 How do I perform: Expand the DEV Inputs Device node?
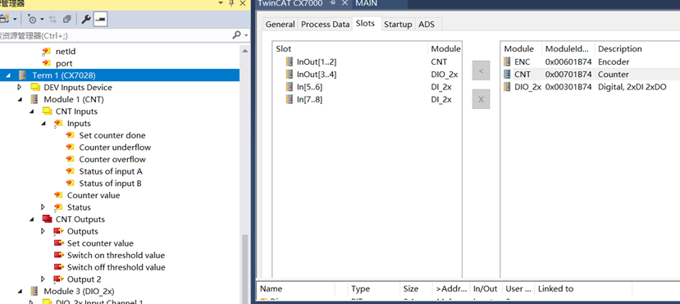pyautogui.click(x=20, y=88)
